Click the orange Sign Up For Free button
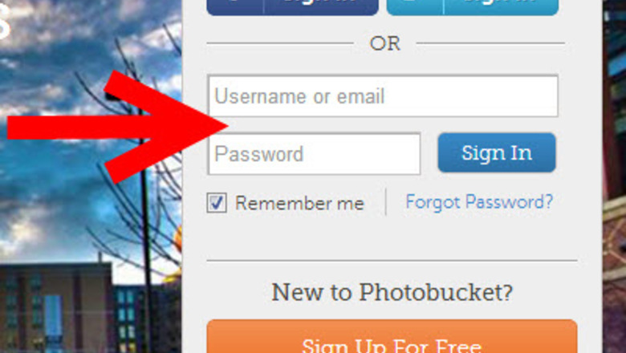The height and width of the screenshot is (353, 626). click(x=392, y=337)
